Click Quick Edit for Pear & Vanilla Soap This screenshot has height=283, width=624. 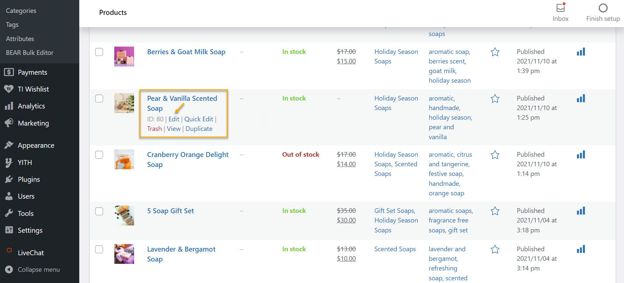click(x=199, y=119)
